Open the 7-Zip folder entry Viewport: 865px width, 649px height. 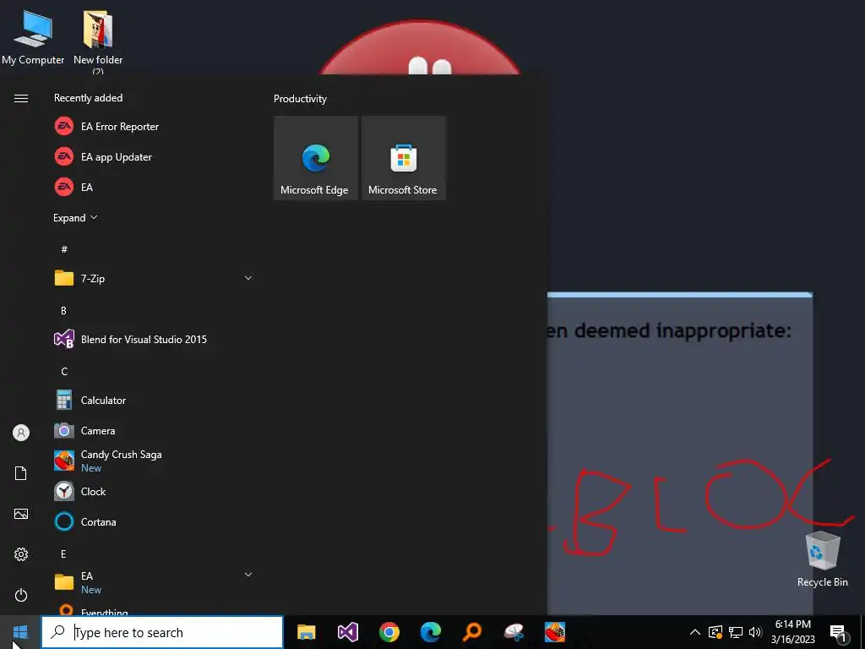point(152,278)
